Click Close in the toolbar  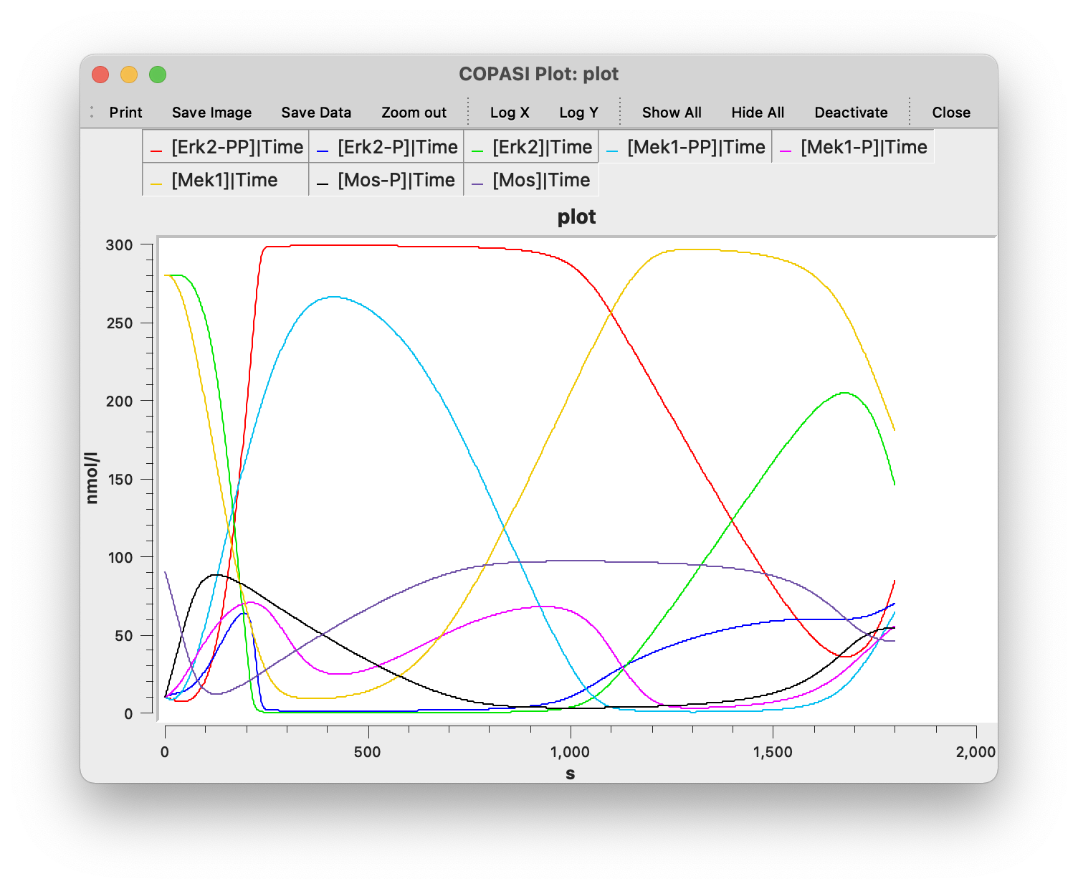tap(951, 113)
